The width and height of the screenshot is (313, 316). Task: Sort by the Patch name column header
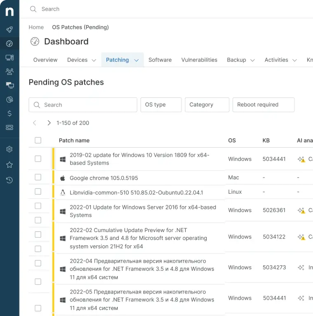tap(74, 140)
